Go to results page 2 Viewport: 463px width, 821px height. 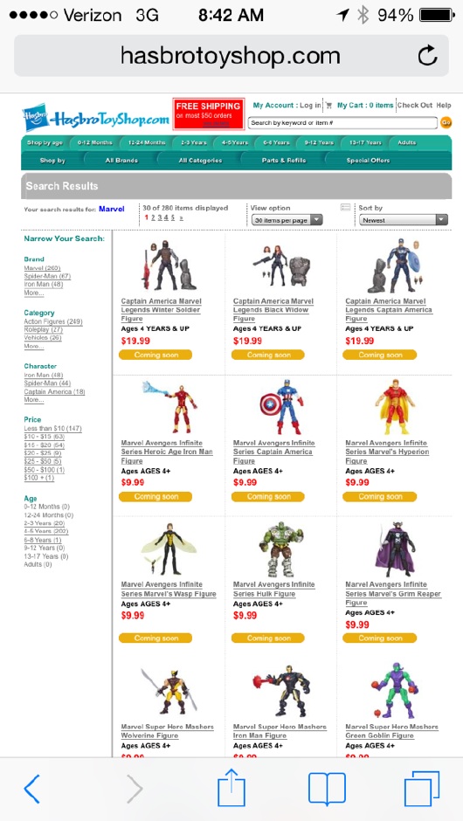tap(153, 217)
